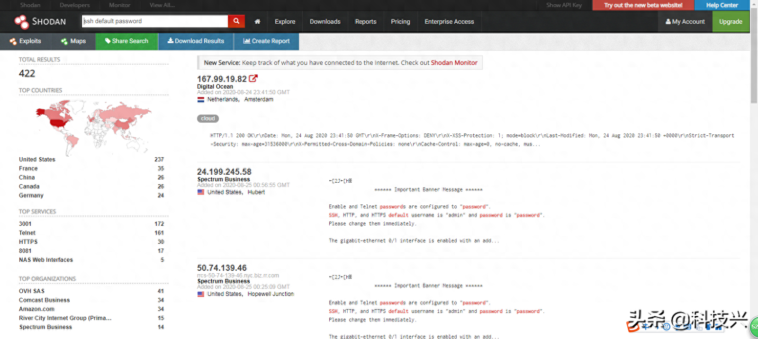The image size is (758, 339).
Task: Click View All in top bar
Action: pyautogui.click(x=162, y=5)
